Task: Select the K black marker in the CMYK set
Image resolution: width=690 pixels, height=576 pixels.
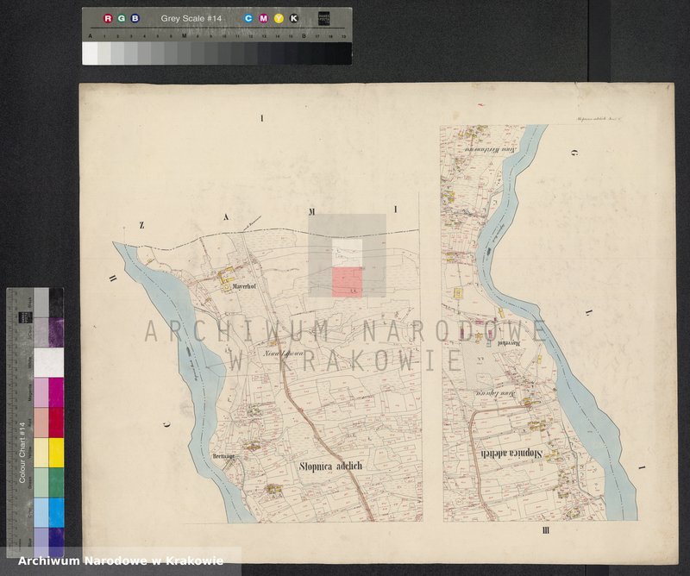Action: [294, 18]
